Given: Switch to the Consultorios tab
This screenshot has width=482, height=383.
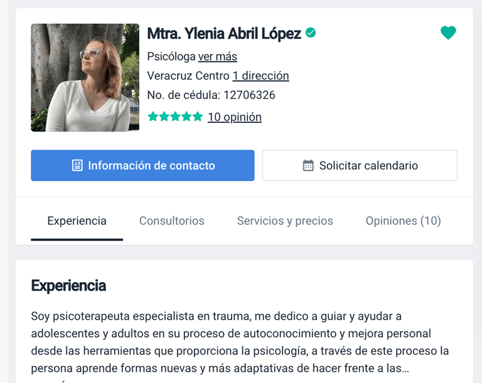Looking at the screenshot, I should 172,221.
